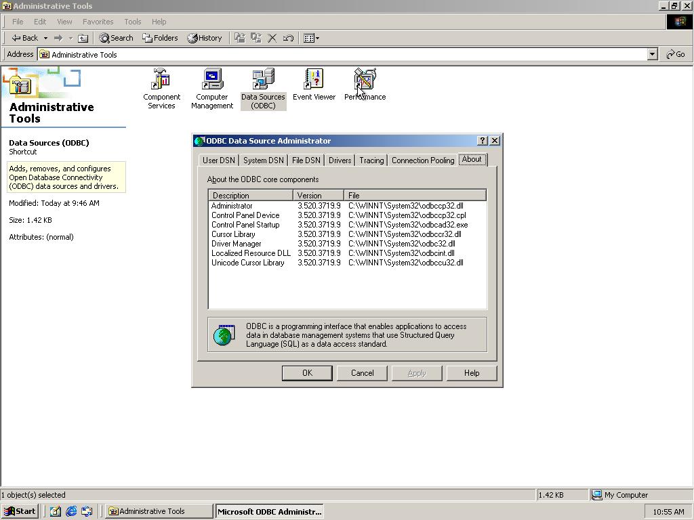Launch Outlook Express from quick launch

pos(87,511)
